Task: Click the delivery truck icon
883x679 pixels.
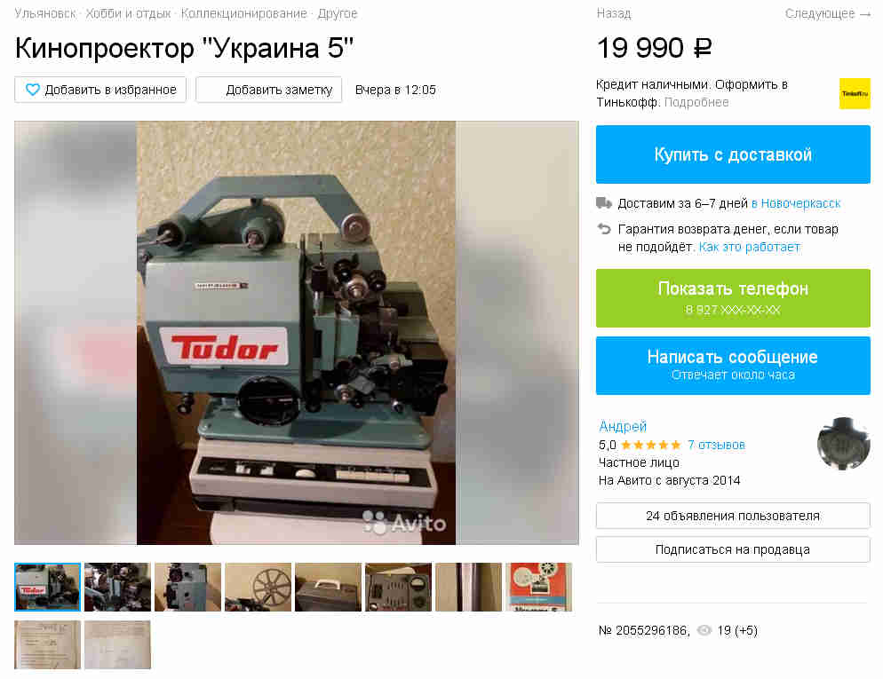Action: [x=604, y=203]
